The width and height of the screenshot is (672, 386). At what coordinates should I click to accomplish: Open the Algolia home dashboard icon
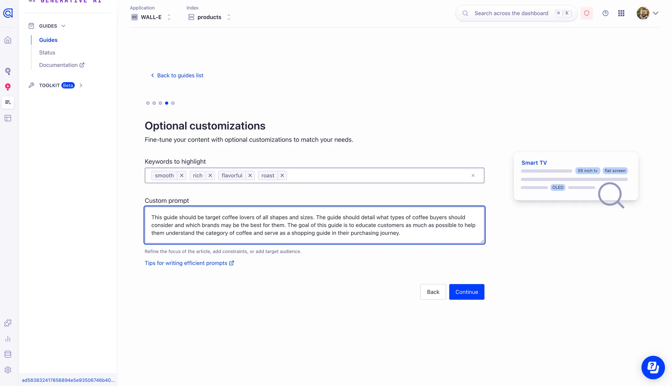[8, 40]
